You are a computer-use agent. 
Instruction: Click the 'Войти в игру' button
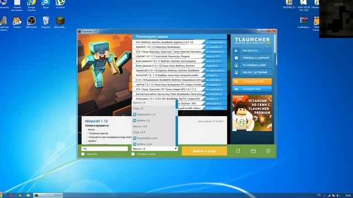(204, 151)
